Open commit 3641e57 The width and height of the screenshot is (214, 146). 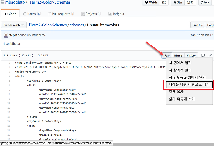pos(195,35)
